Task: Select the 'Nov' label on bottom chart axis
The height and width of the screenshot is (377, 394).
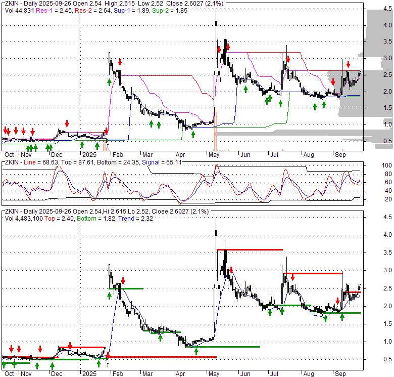Action: pos(26,374)
